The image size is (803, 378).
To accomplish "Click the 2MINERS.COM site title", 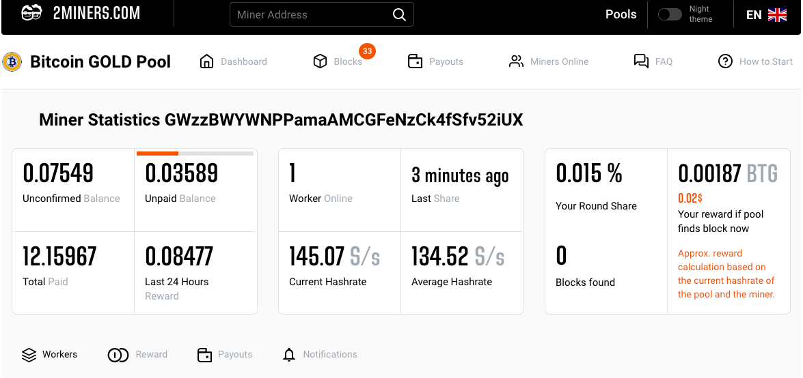I will pos(96,13).
